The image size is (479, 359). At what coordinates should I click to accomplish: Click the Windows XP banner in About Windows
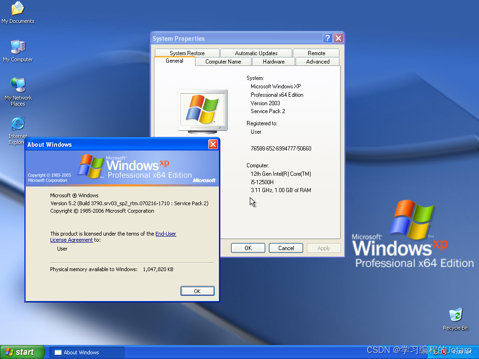122,168
